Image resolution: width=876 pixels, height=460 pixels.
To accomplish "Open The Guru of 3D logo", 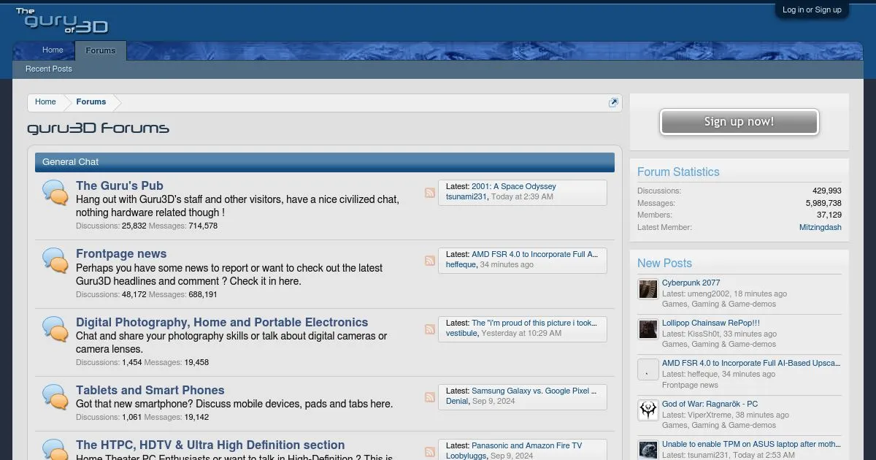I will 62,21.
